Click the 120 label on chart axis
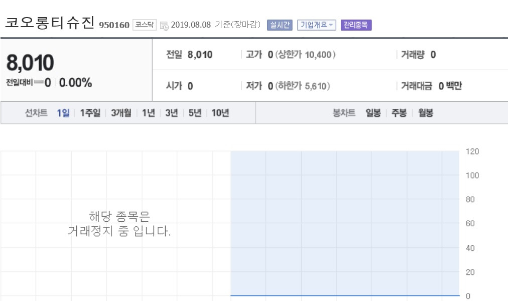The image size is (508, 301). tap(472, 152)
